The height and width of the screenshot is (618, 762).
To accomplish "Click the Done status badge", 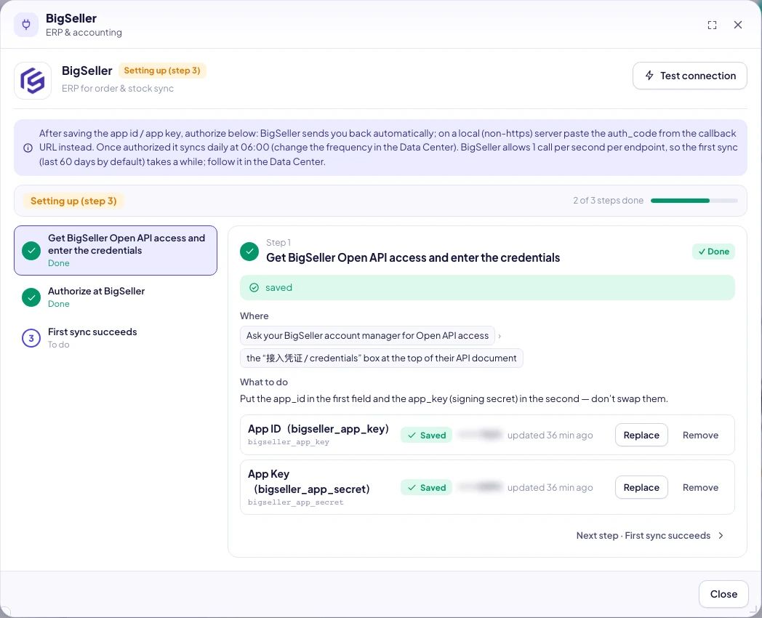I will [x=713, y=252].
